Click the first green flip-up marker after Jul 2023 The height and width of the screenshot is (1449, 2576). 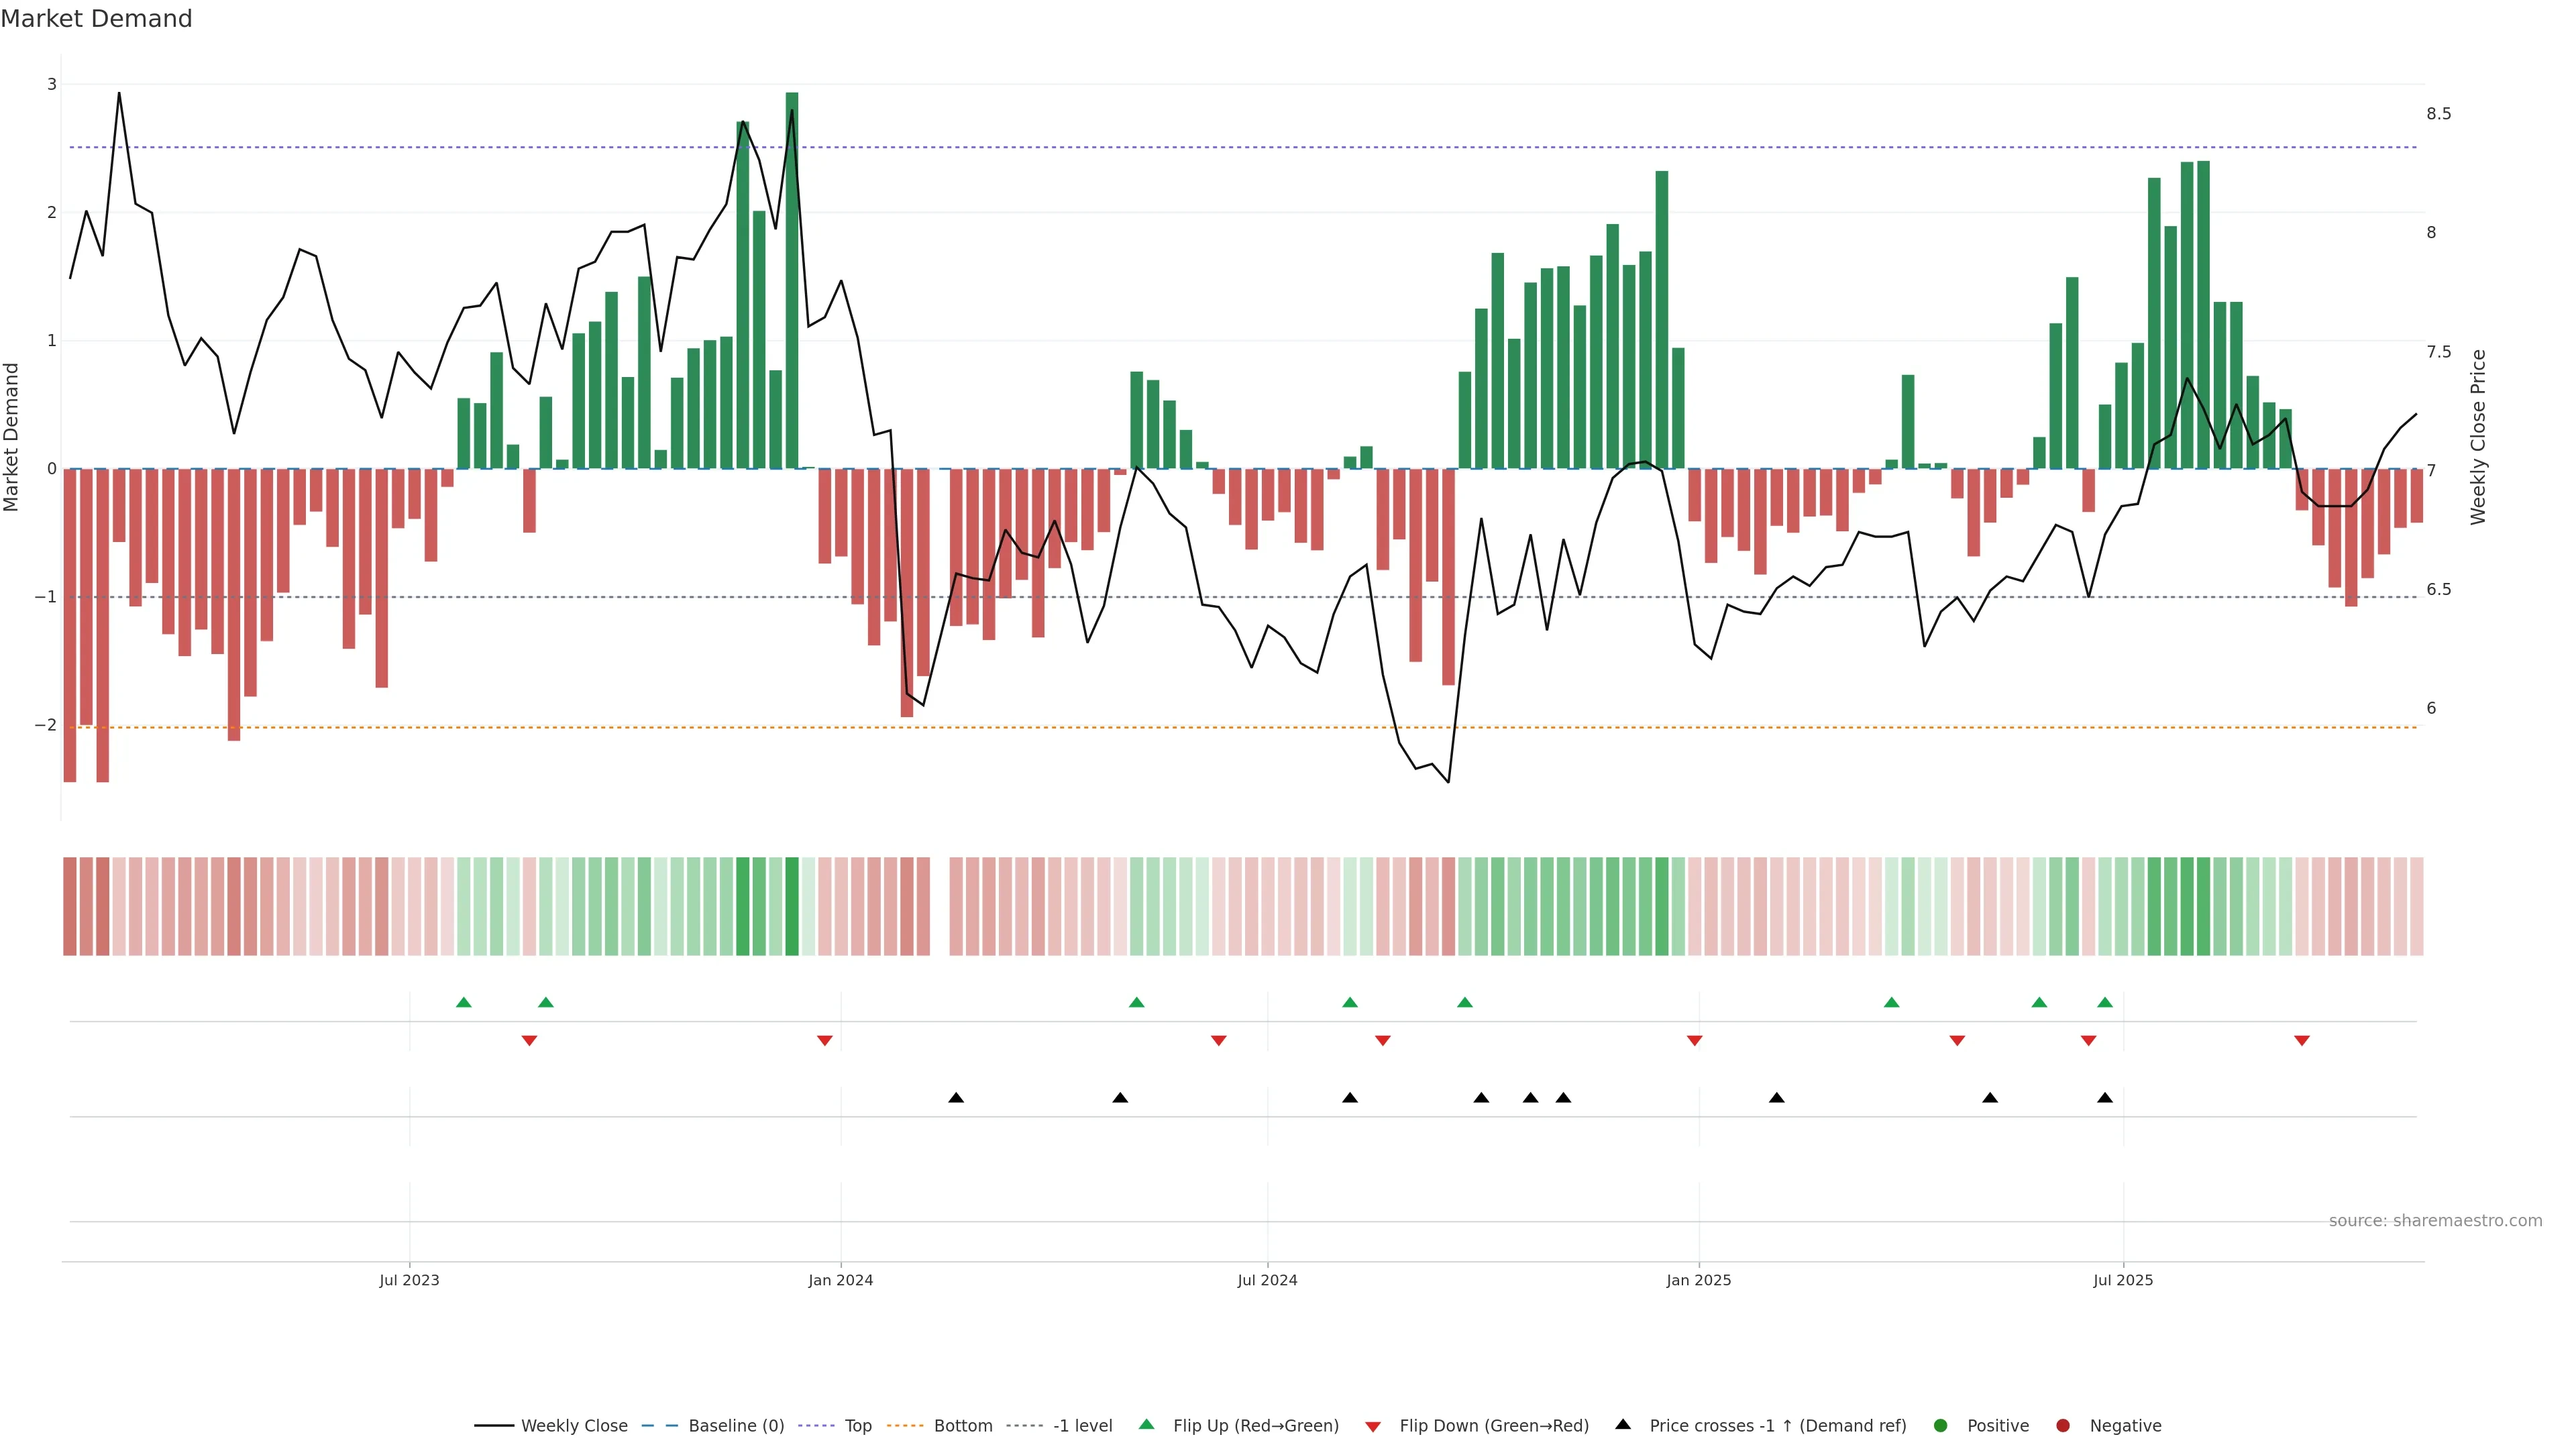click(463, 1002)
